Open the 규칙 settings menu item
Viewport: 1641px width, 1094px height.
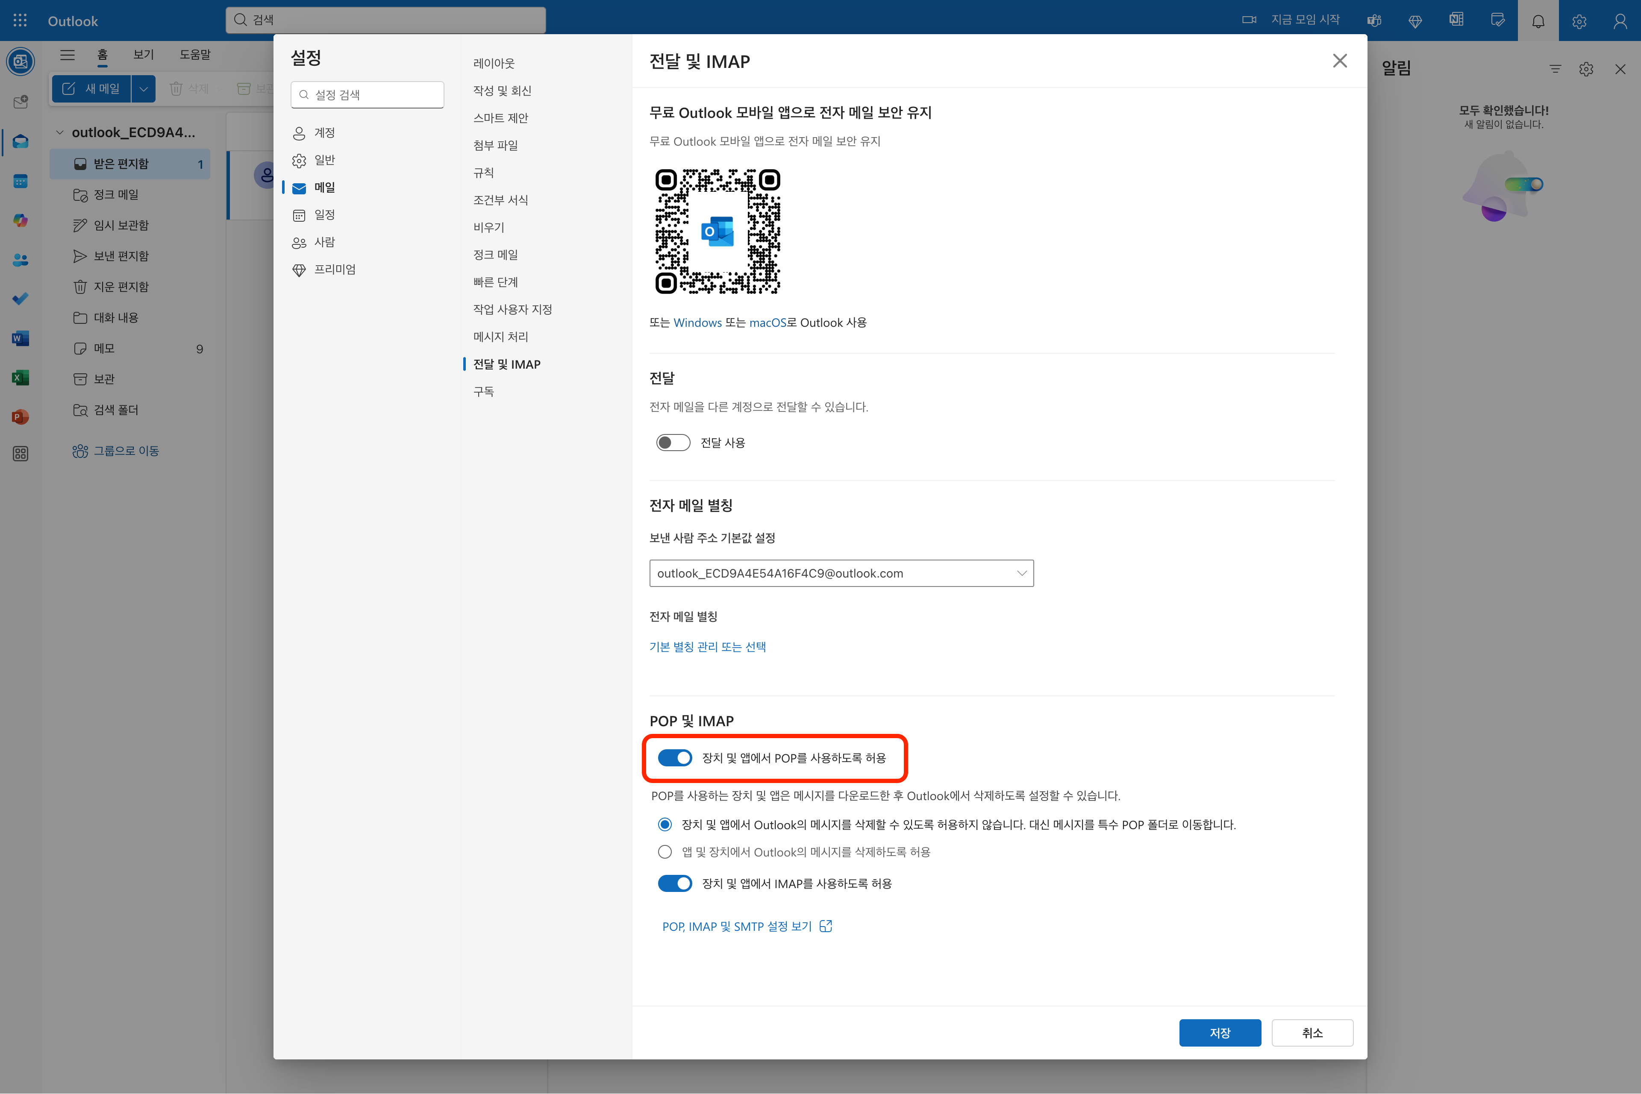(483, 172)
